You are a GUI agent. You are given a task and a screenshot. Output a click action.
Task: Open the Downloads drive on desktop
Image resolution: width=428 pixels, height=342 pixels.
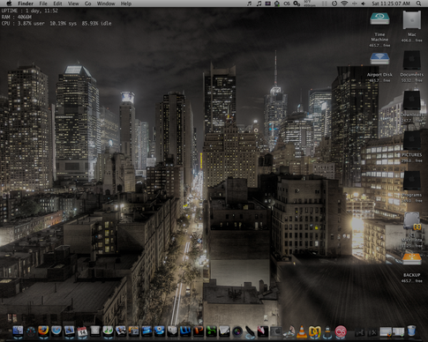(411, 100)
